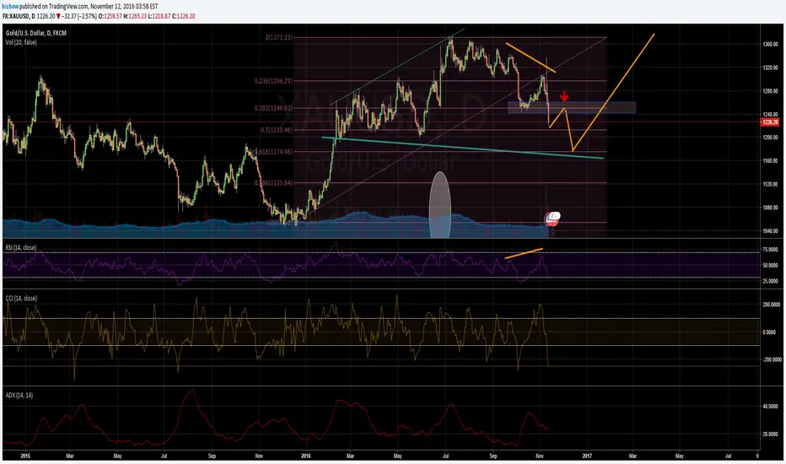Click the high price value H:1265.23
The height and width of the screenshot is (464, 786).
pyautogui.click(x=135, y=16)
